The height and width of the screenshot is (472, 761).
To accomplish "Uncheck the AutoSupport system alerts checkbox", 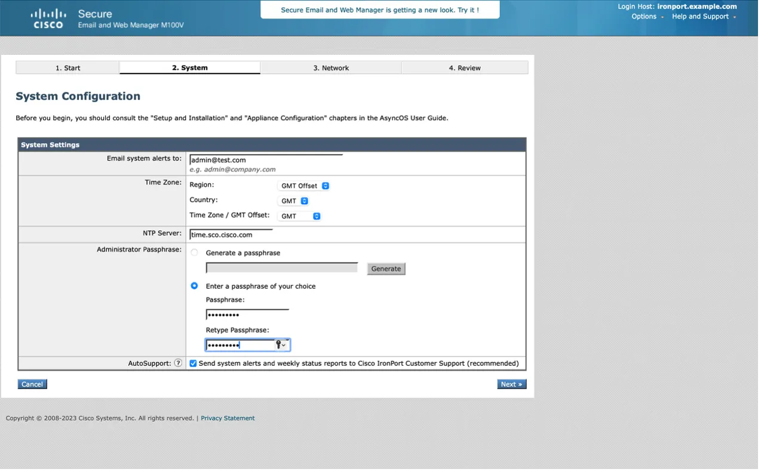I will point(193,363).
